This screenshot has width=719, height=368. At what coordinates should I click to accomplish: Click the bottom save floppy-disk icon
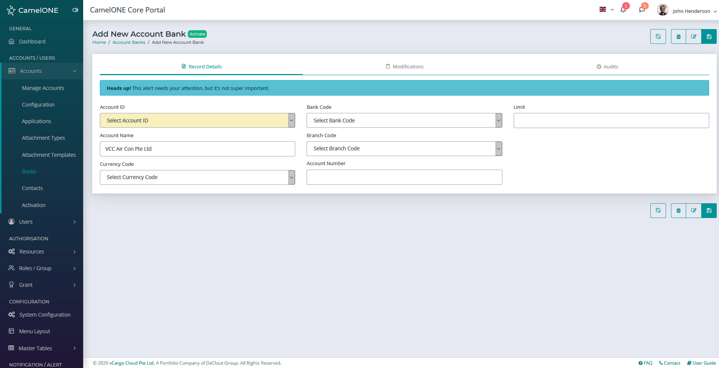pyautogui.click(x=709, y=210)
